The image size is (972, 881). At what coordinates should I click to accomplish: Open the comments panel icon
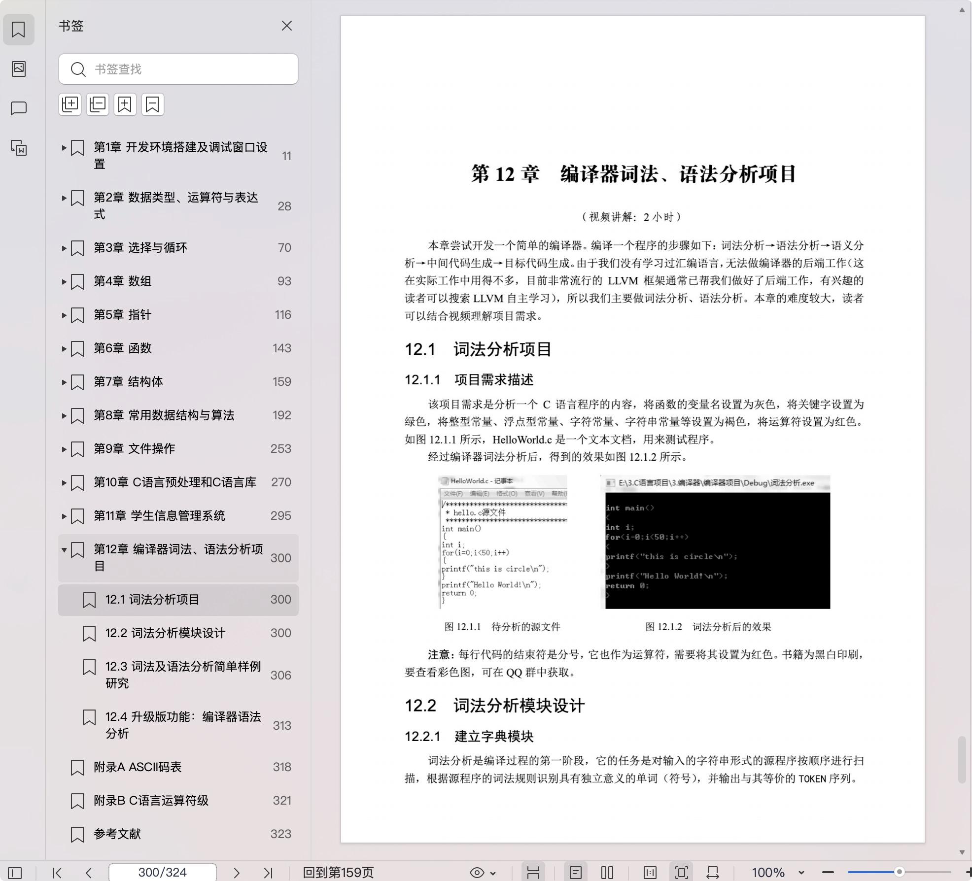(18, 108)
